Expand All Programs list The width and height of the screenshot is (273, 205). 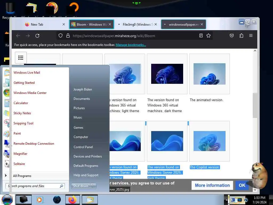coord(22,176)
